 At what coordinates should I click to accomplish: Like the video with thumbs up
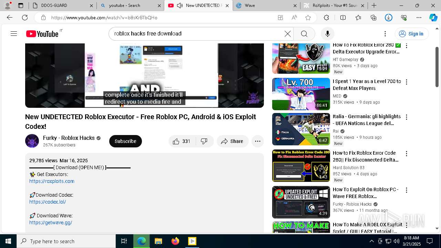click(x=182, y=141)
